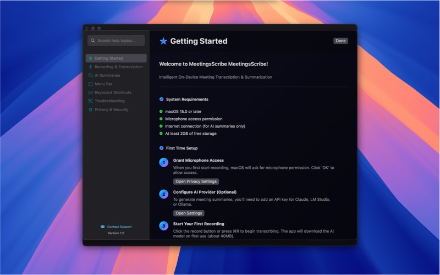Click the First Time Setup heading
Image resolution: width=440 pixels, height=275 pixels.
[x=182, y=148]
